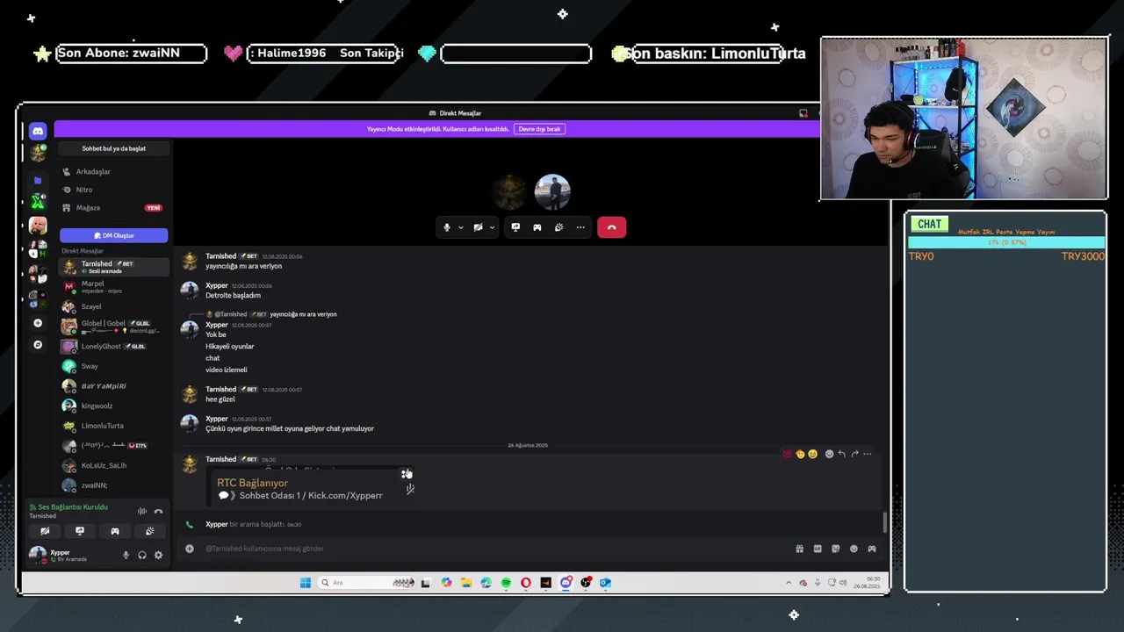Viewport: 1124px width, 632px height.
Task: Open the server folder icon in sidebar
Action: (x=38, y=180)
